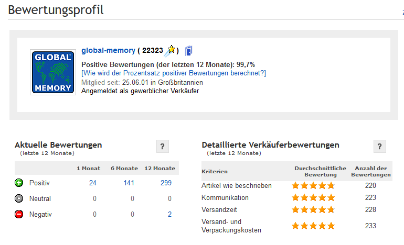Click the yellow shooting star feedback icon

pyautogui.click(x=170, y=51)
